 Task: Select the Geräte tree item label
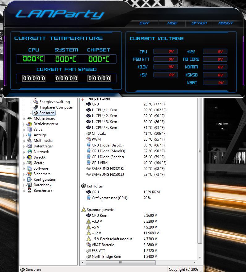coord(39,163)
